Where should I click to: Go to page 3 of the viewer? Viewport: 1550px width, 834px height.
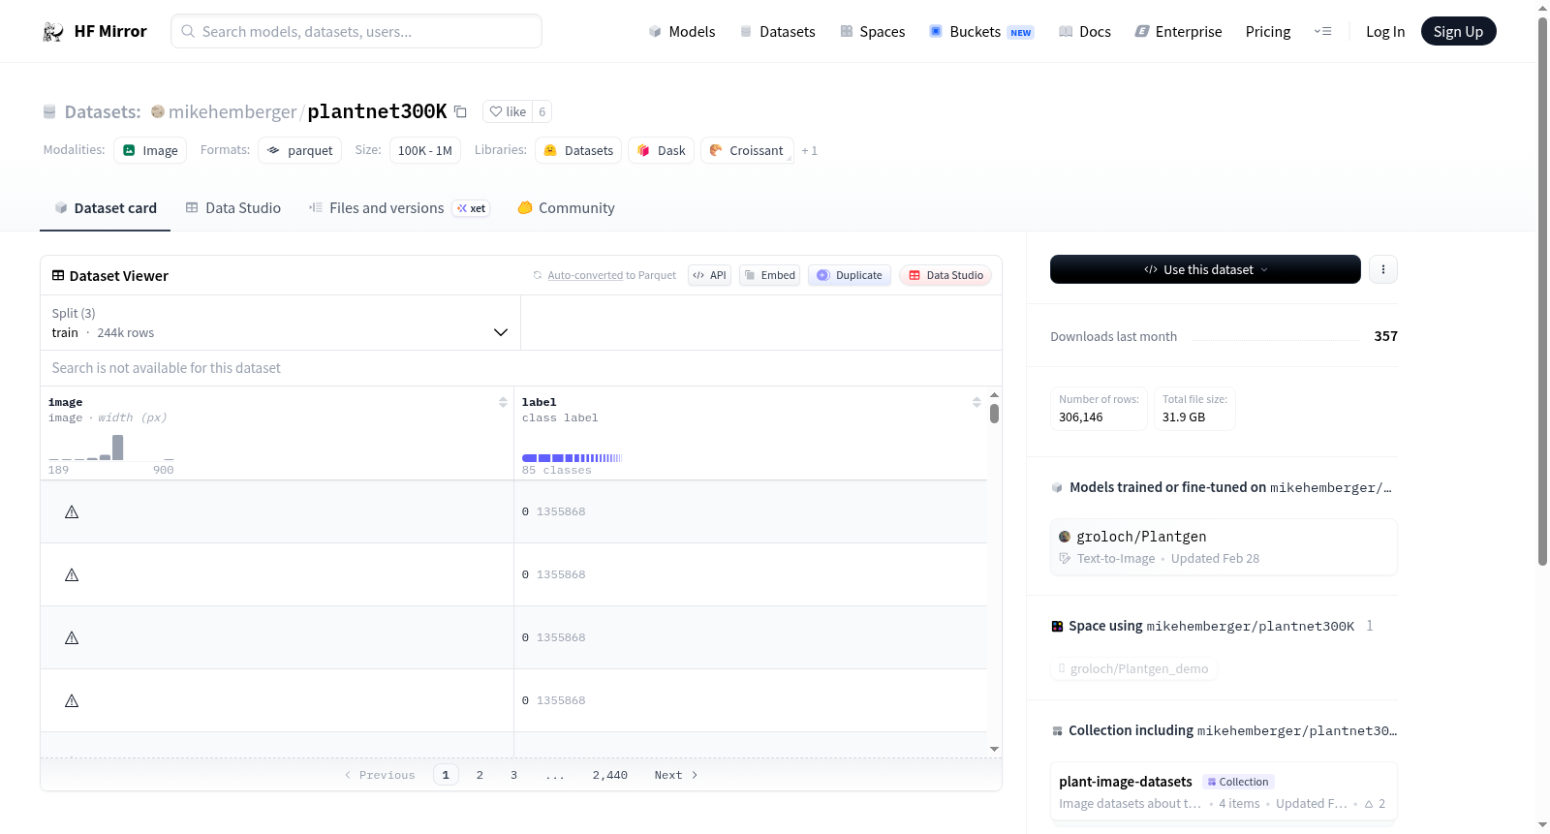point(513,775)
